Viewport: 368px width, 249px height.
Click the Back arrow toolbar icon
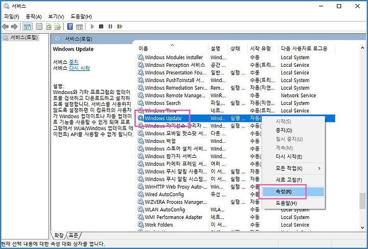click(x=6, y=27)
